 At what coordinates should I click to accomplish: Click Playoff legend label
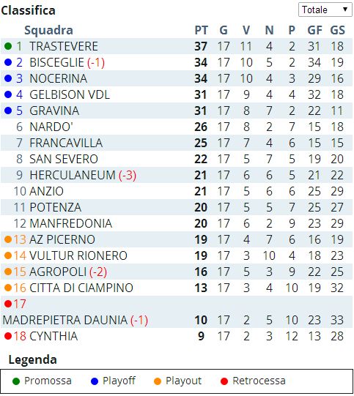click(x=119, y=381)
